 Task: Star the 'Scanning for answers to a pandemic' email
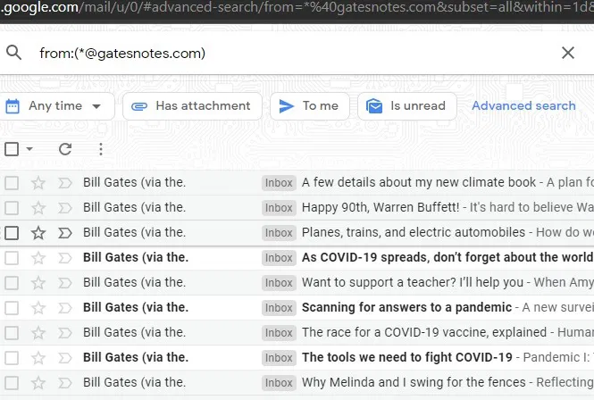coord(38,308)
